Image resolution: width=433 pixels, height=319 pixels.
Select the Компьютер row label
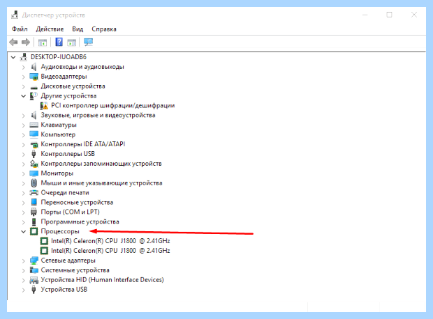pos(58,134)
